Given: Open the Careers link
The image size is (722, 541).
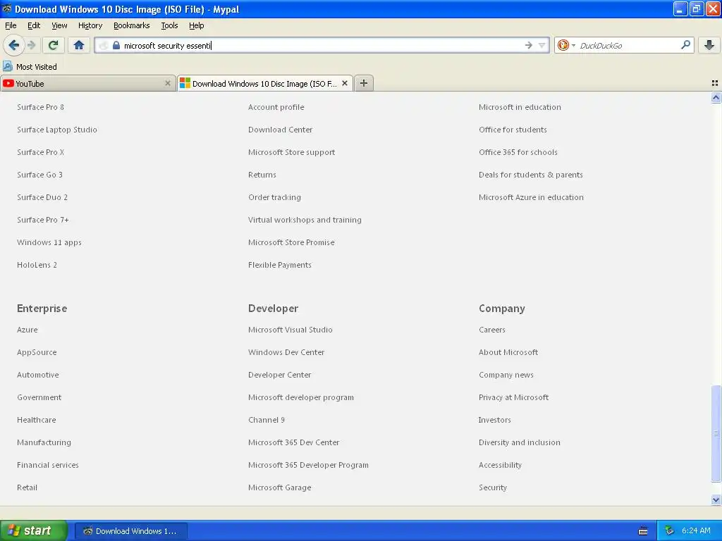Looking at the screenshot, I should [491, 330].
